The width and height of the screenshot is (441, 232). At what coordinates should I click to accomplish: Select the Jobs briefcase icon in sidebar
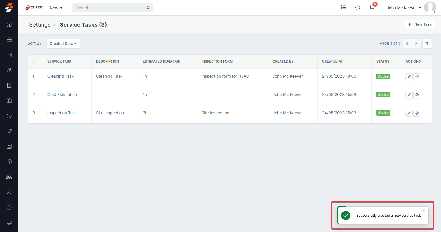click(x=9, y=40)
